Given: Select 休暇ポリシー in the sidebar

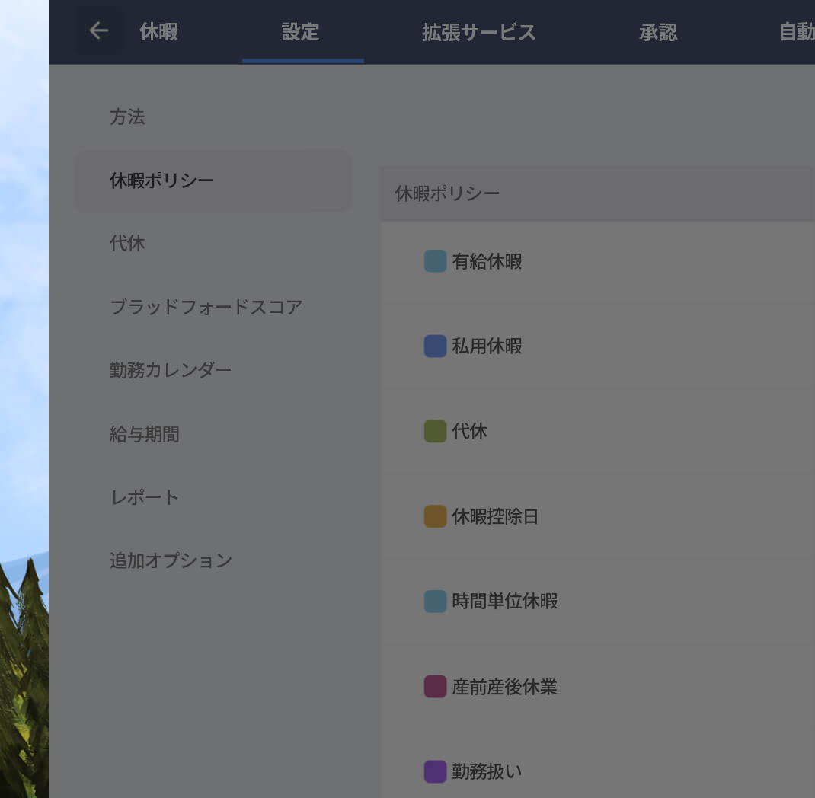Looking at the screenshot, I should point(161,180).
